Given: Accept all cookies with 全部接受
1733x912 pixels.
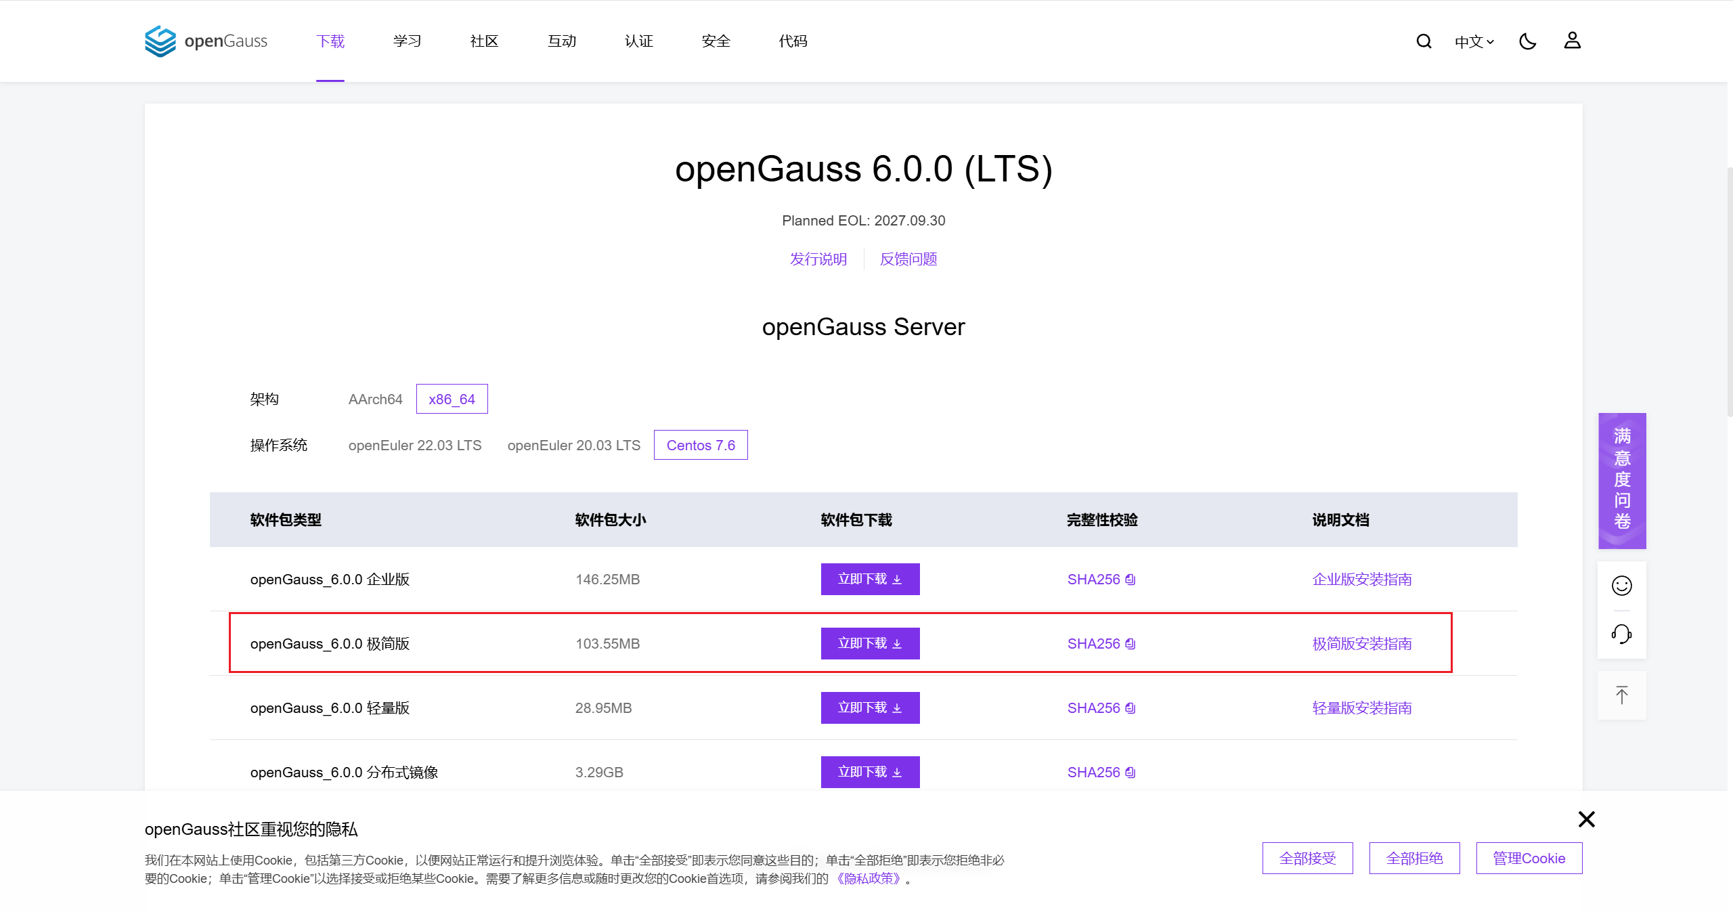Looking at the screenshot, I should [x=1307, y=859].
